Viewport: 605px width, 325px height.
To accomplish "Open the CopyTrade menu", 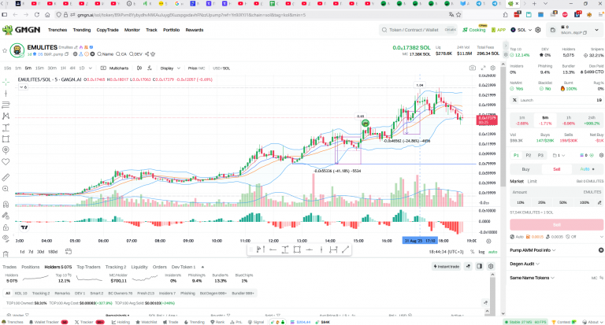I will (107, 30).
